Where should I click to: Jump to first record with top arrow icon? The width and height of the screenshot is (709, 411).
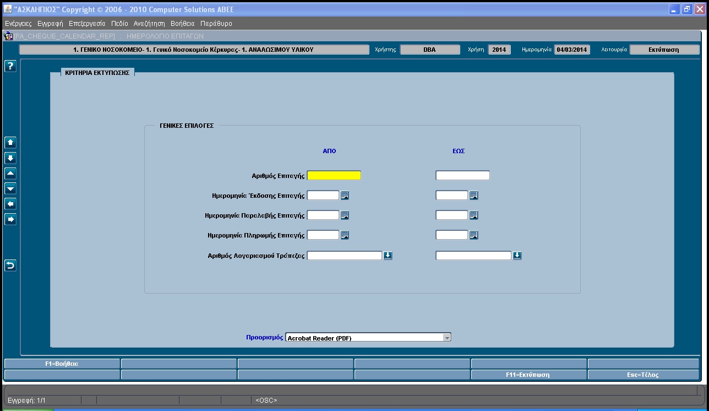10,143
